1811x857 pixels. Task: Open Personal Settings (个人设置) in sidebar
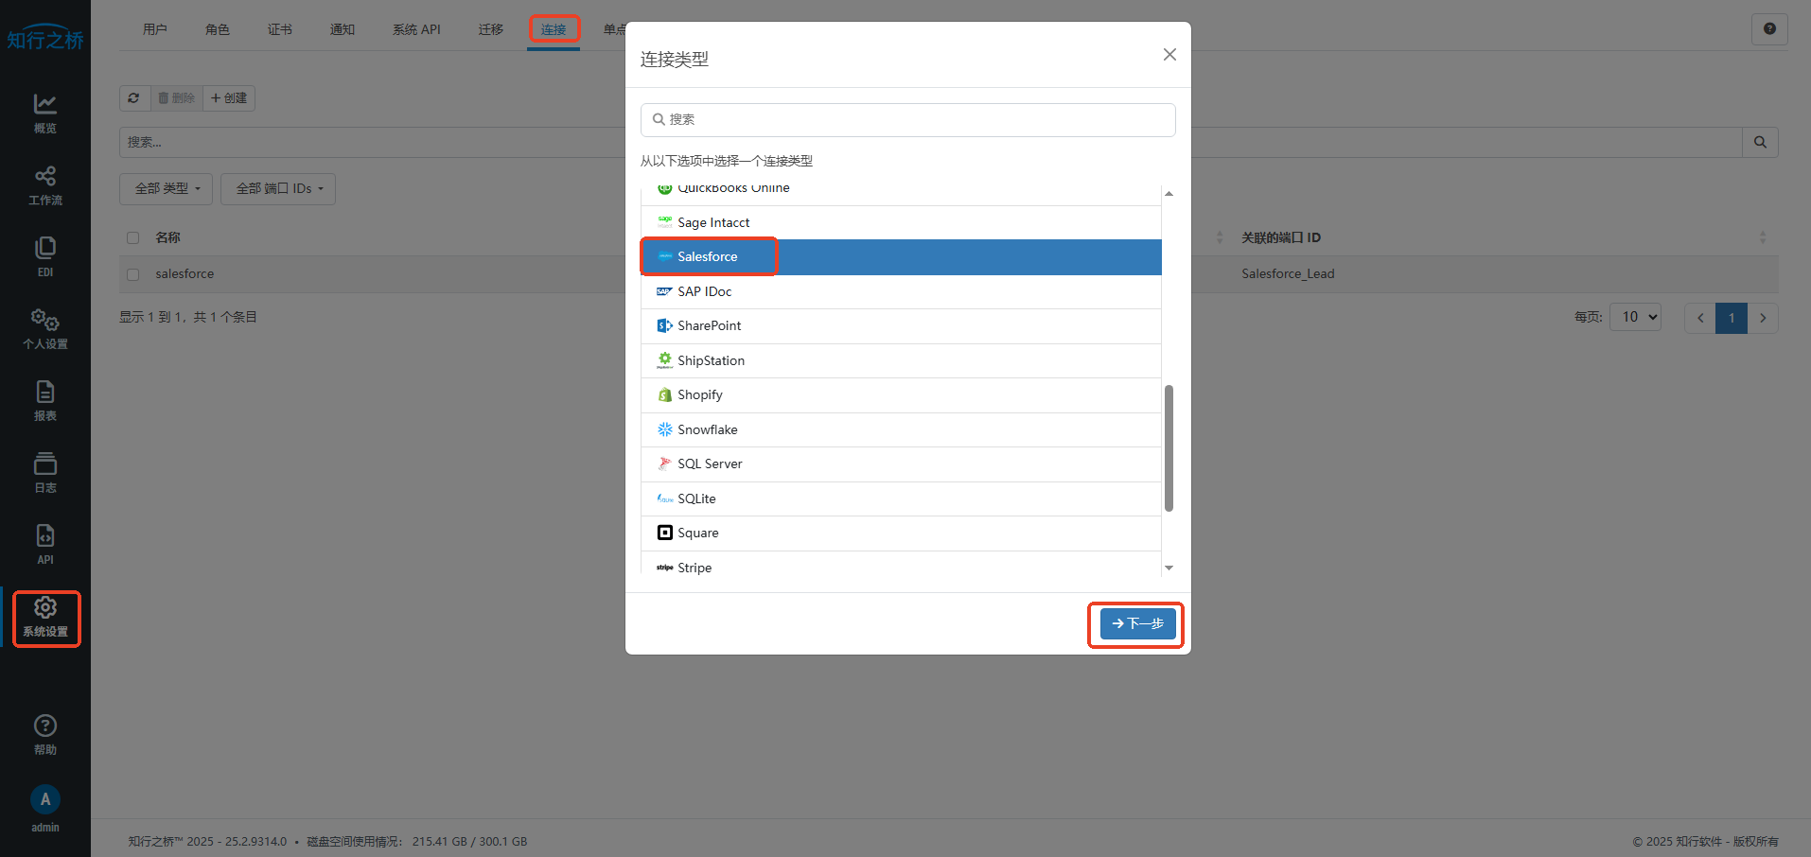44,328
